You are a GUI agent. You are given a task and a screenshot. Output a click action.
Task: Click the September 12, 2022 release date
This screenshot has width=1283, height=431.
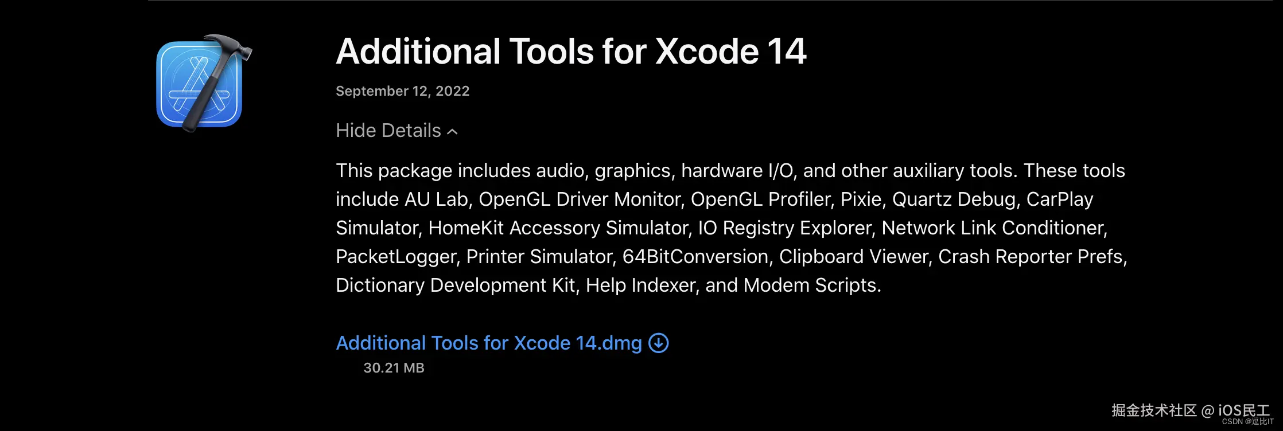click(402, 91)
